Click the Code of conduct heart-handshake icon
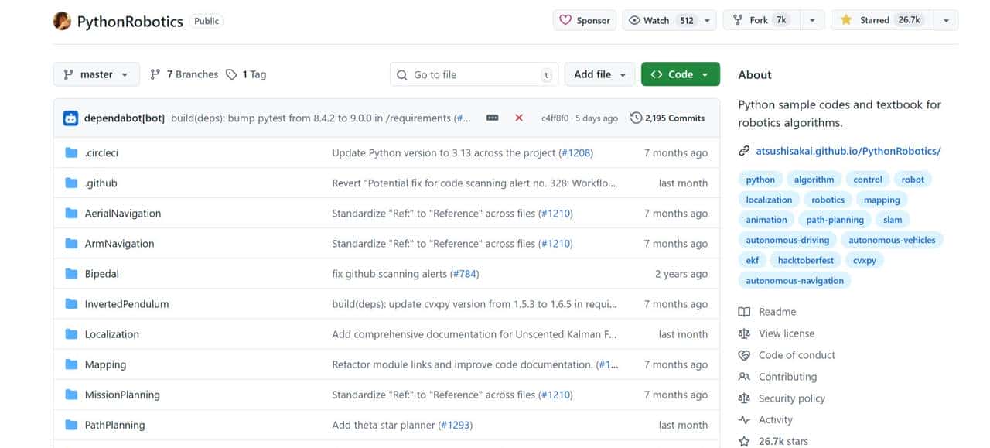Screen dimensions: 990x448 point(744,354)
